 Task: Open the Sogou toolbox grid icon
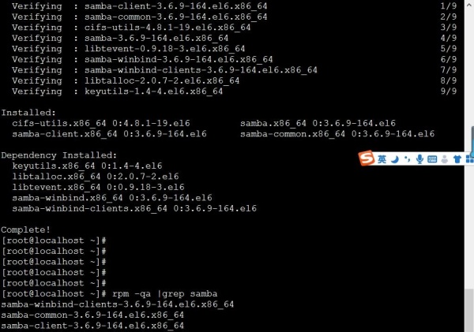pyautogui.click(x=469, y=159)
